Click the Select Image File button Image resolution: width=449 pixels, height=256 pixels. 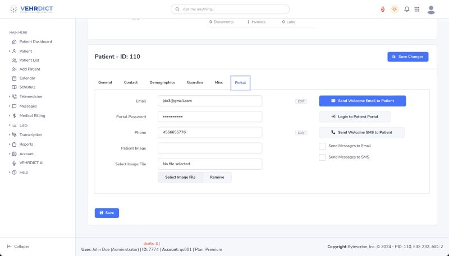(180, 178)
